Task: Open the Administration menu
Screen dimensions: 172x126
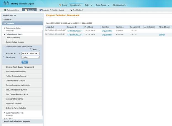Action: tap(119, 5)
